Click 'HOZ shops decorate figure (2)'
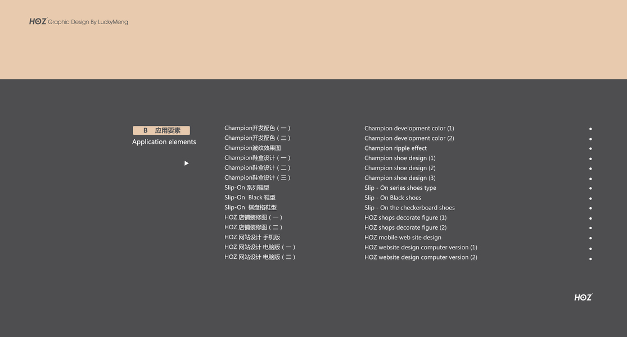This screenshot has width=627, height=337. (x=405, y=228)
